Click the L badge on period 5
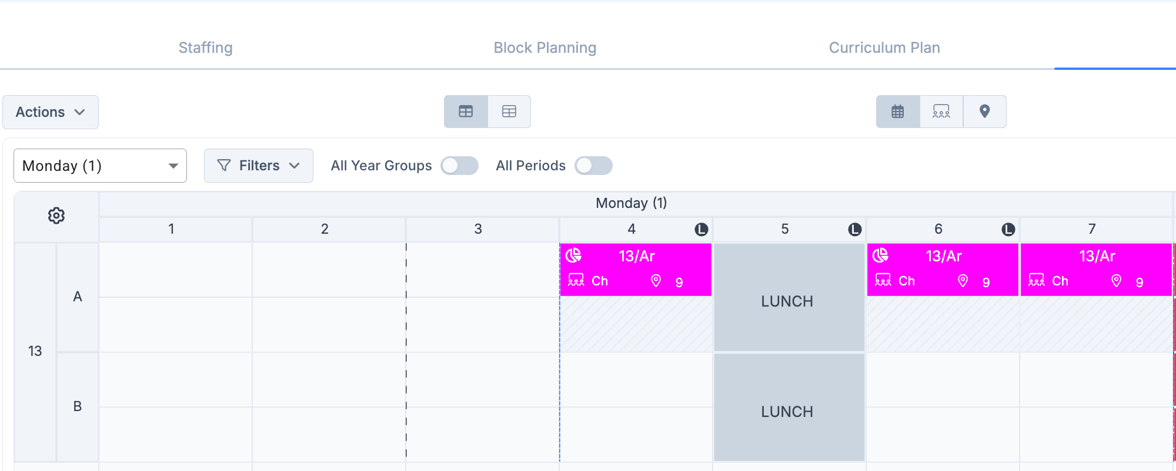 click(x=854, y=230)
